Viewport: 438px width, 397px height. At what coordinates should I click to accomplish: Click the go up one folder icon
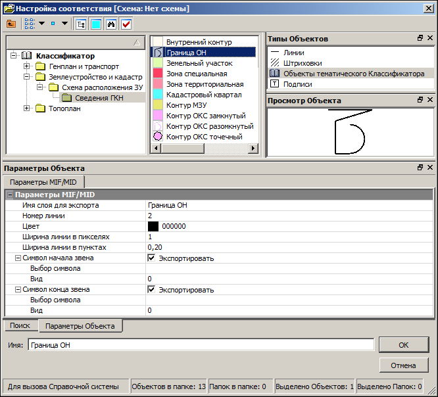click(x=11, y=24)
